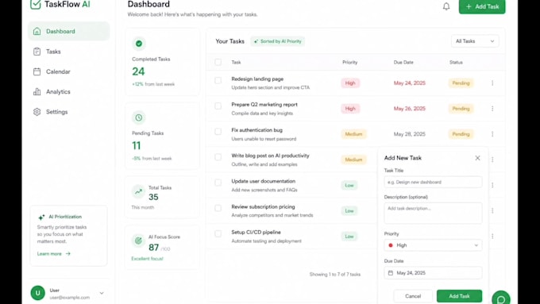540x304 pixels.
Task: Click the Due Date column header
Action: [x=403, y=63]
